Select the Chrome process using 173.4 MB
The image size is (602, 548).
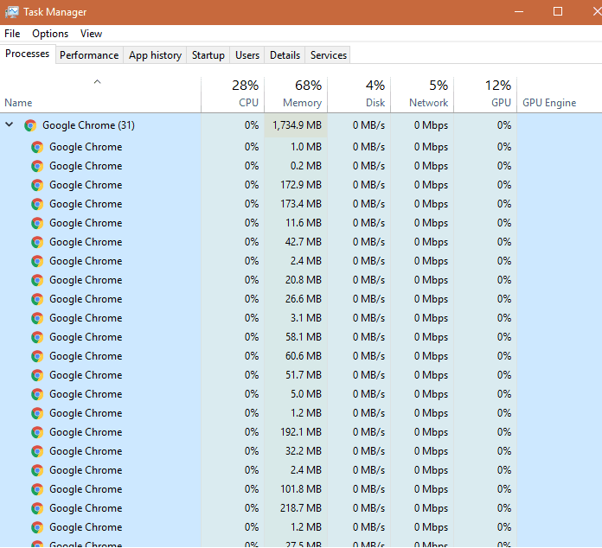pyautogui.click(x=86, y=204)
